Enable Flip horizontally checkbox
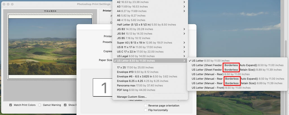 click(x=146, y=110)
